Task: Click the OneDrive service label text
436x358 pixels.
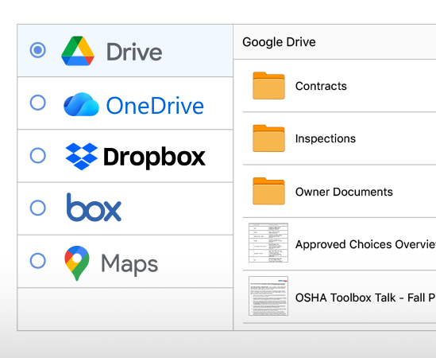Action: [155, 106]
